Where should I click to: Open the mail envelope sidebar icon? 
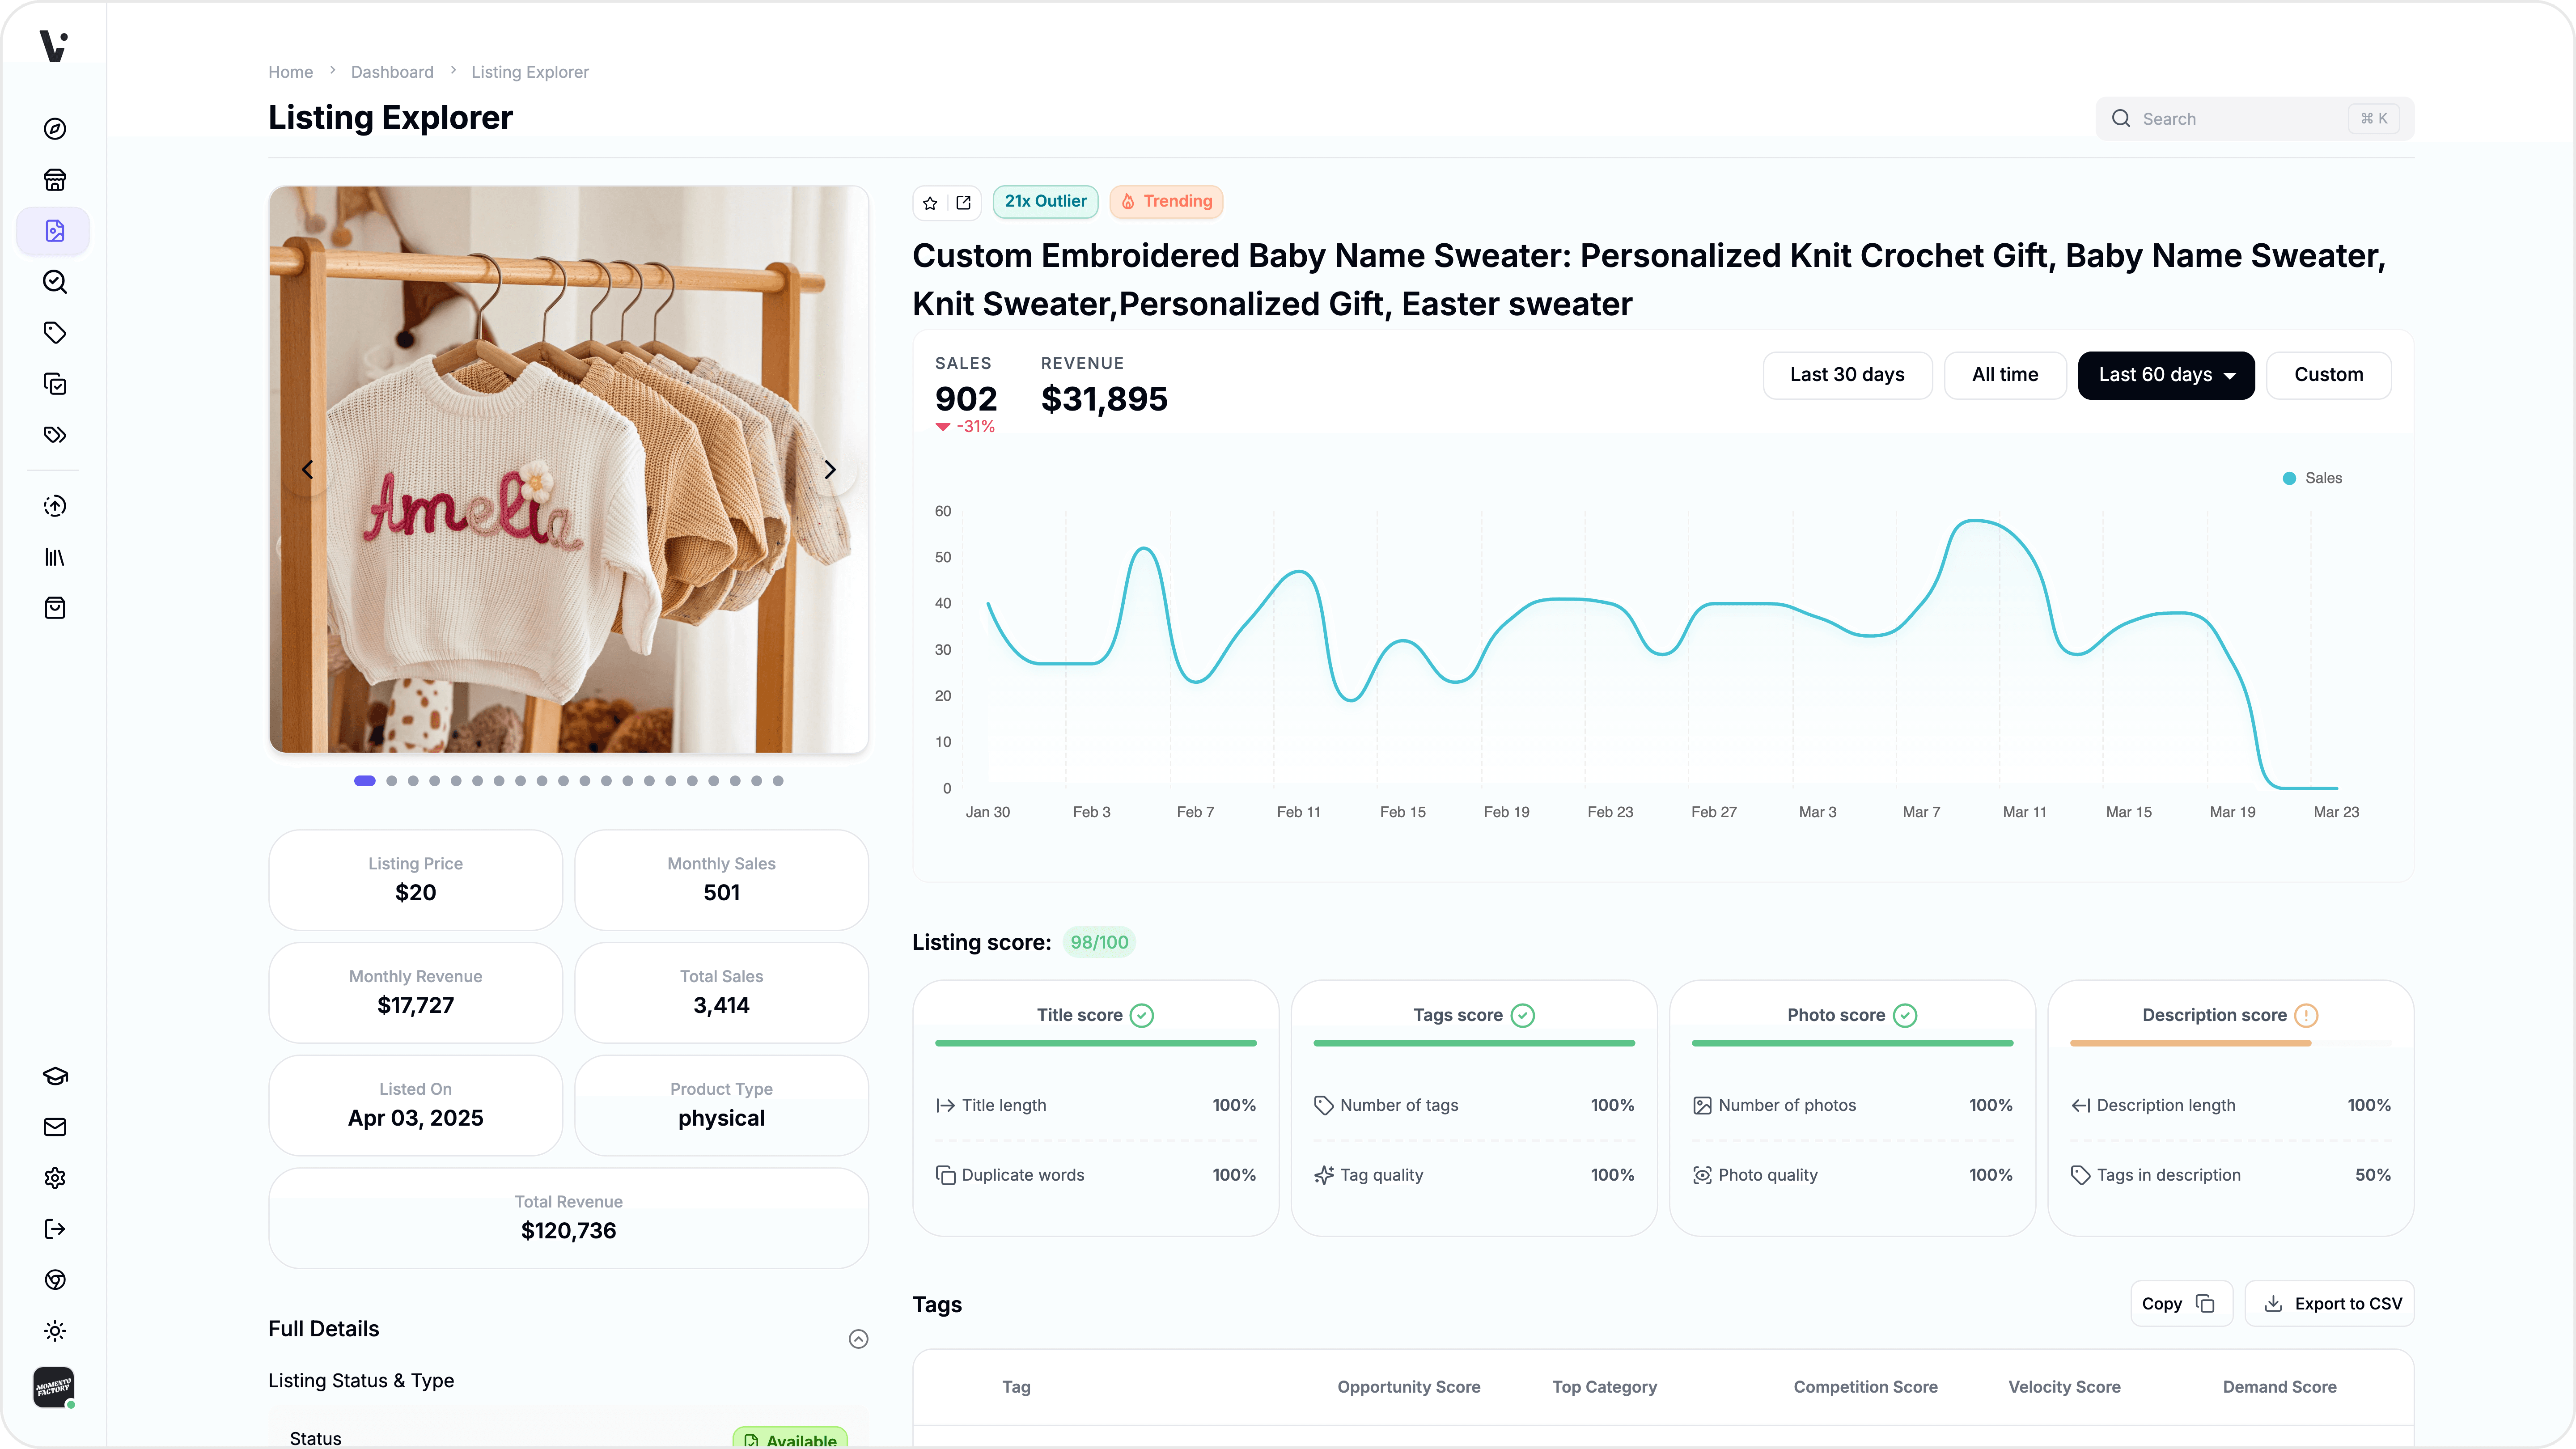(55, 1127)
